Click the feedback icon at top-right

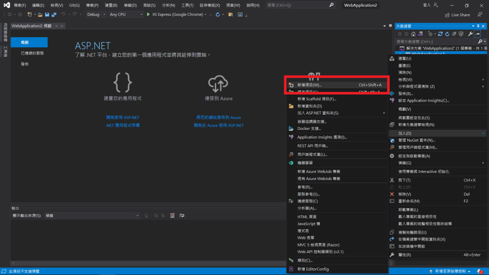click(479, 15)
